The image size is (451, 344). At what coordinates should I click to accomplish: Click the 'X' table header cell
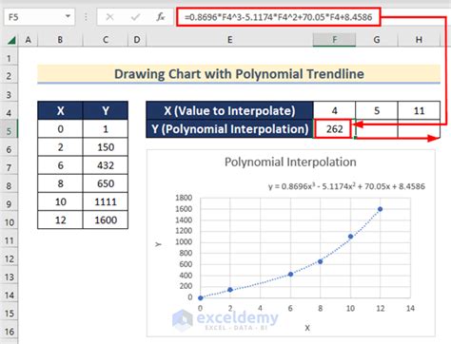click(60, 110)
